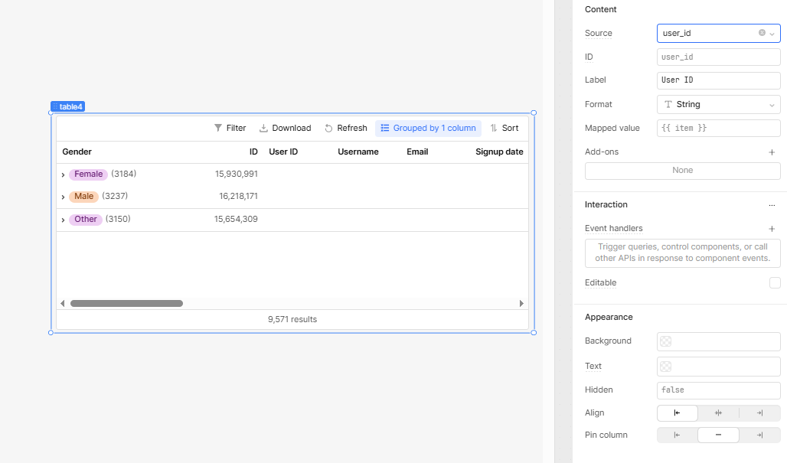787x463 pixels.
Task: Add a new event handler
Action: coord(772,229)
